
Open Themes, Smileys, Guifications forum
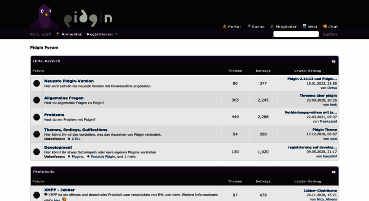[76, 130]
